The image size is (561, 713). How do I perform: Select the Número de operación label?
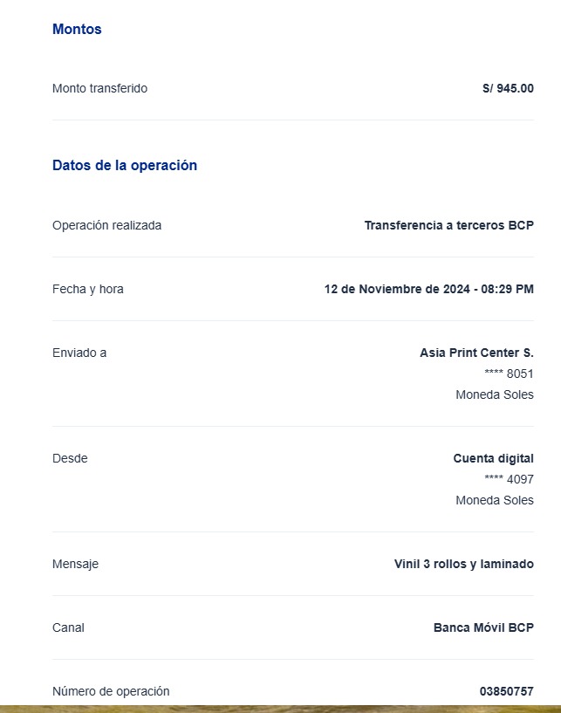click(x=111, y=691)
